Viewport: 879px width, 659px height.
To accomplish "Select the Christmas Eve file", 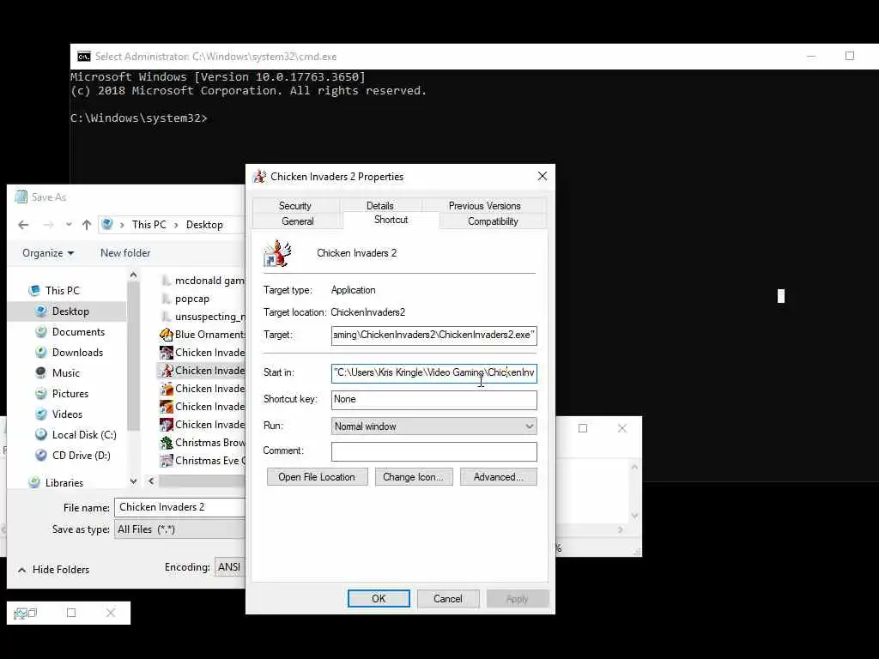I will coord(203,461).
